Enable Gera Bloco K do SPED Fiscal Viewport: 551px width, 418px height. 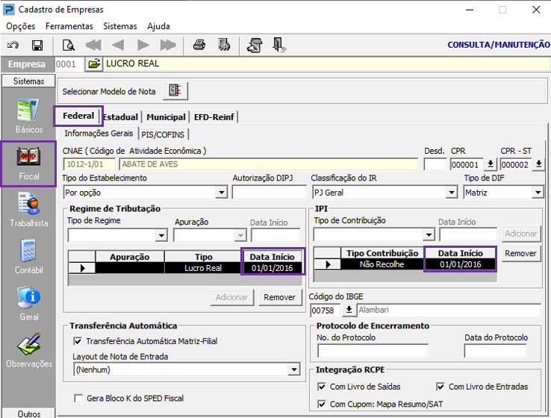point(78,399)
